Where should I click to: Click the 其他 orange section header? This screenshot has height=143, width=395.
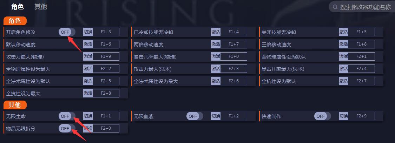pyautogui.click(x=15, y=105)
